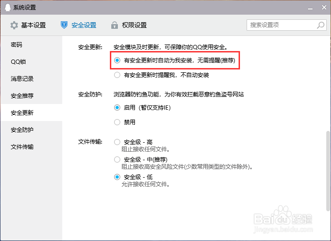Open the 权限设置 tab
This screenshot has height=241, width=331.
click(129, 25)
